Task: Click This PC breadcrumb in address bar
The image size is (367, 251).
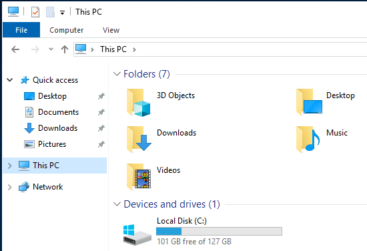Action: pos(113,49)
